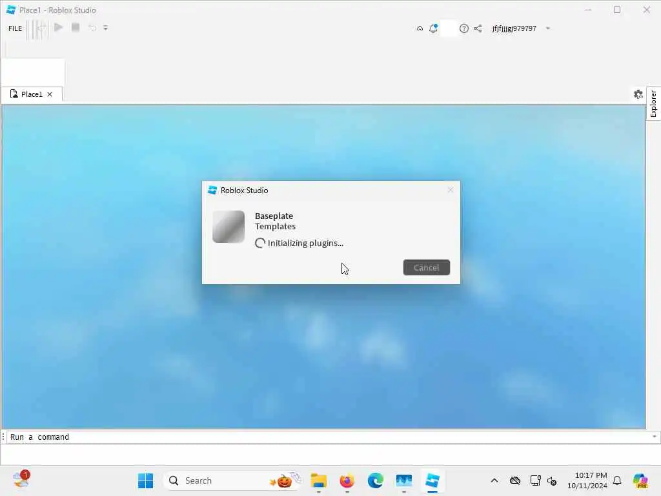Open the resource monitor app in taskbar
This screenshot has height=496, width=661.
point(404,480)
